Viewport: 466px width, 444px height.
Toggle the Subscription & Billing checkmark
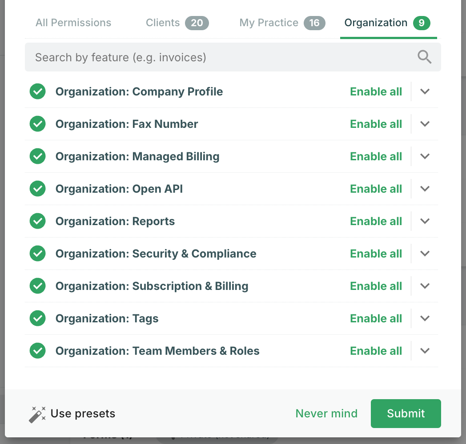click(38, 286)
